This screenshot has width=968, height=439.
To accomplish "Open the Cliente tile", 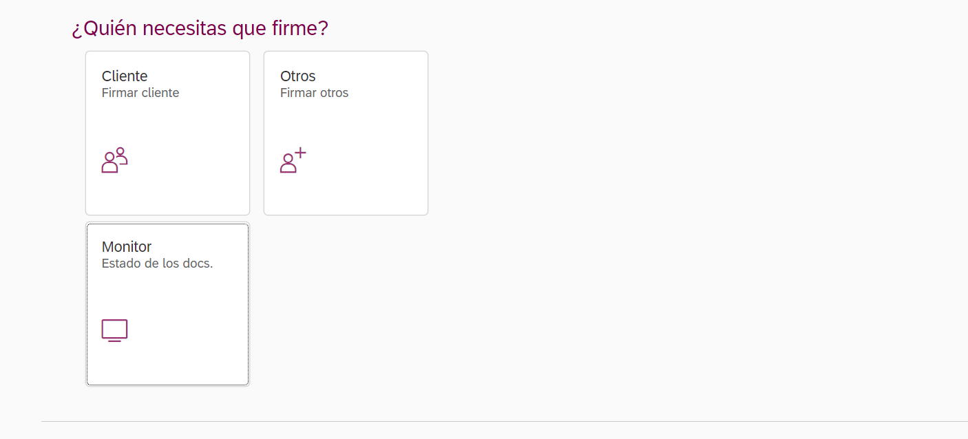I will (167, 133).
